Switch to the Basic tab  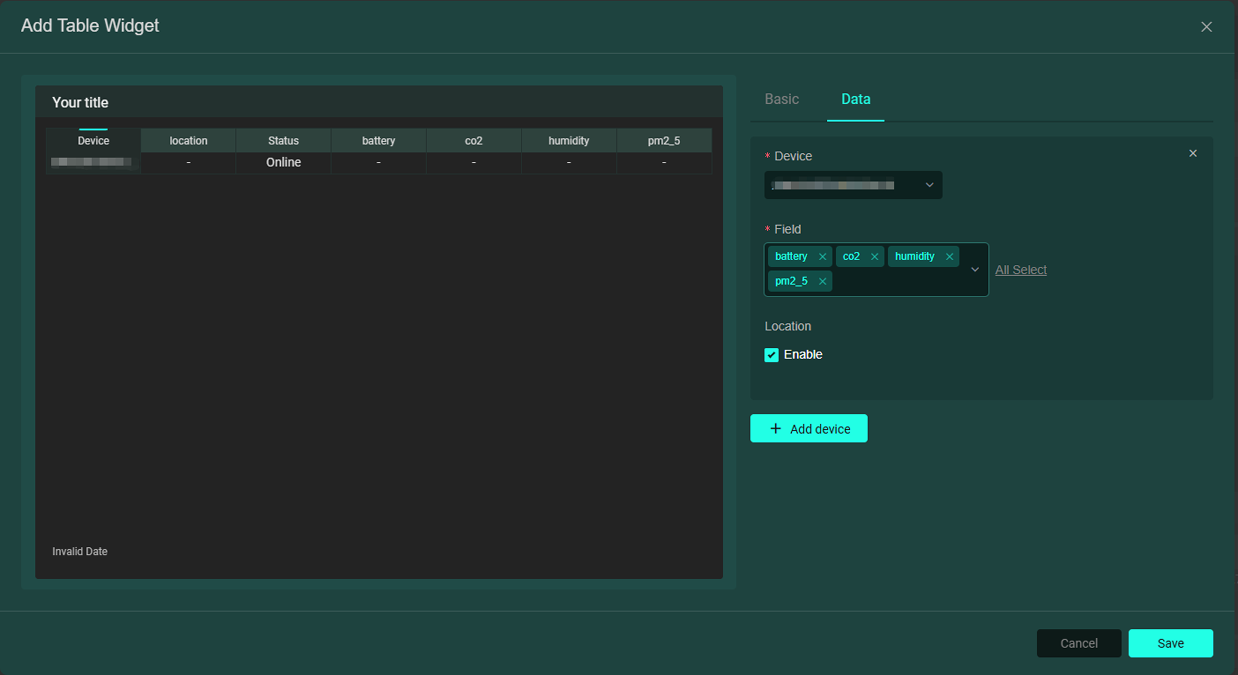(x=782, y=99)
